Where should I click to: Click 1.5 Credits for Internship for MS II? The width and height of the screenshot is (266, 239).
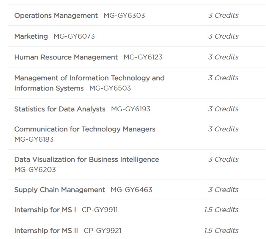tap(221, 231)
